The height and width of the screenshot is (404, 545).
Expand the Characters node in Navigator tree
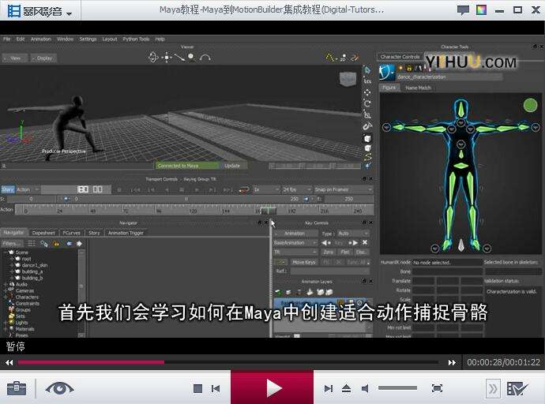pyautogui.click(x=6, y=297)
